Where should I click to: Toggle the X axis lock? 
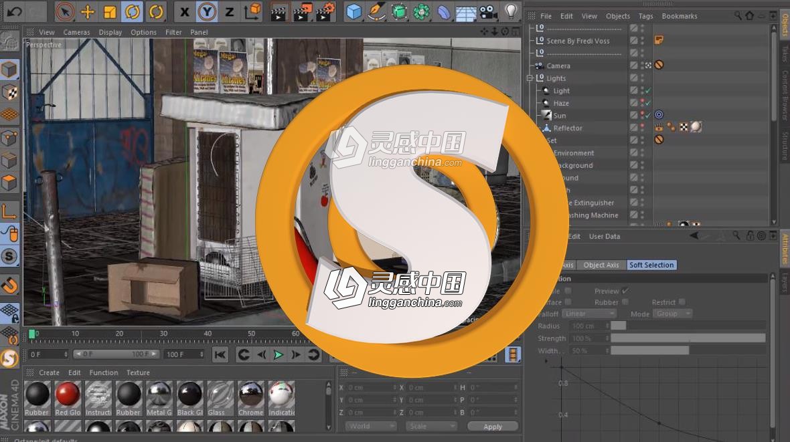[x=184, y=11]
